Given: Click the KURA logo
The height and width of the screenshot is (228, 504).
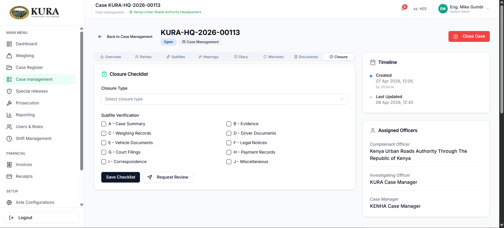Looking at the screenshot, I should [x=34, y=12].
